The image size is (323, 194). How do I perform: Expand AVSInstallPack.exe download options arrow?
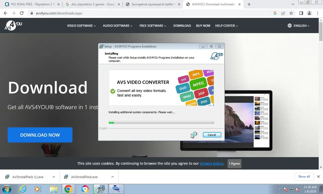point(113,177)
